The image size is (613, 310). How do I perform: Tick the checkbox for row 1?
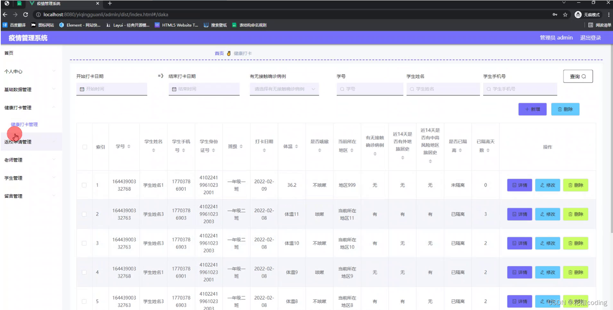point(84,185)
